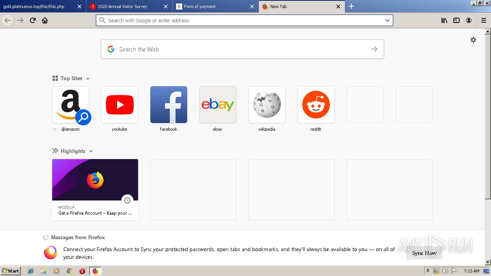The height and width of the screenshot is (276, 491).
Task: Open the Firefox hamburger menu
Action: [484, 20]
